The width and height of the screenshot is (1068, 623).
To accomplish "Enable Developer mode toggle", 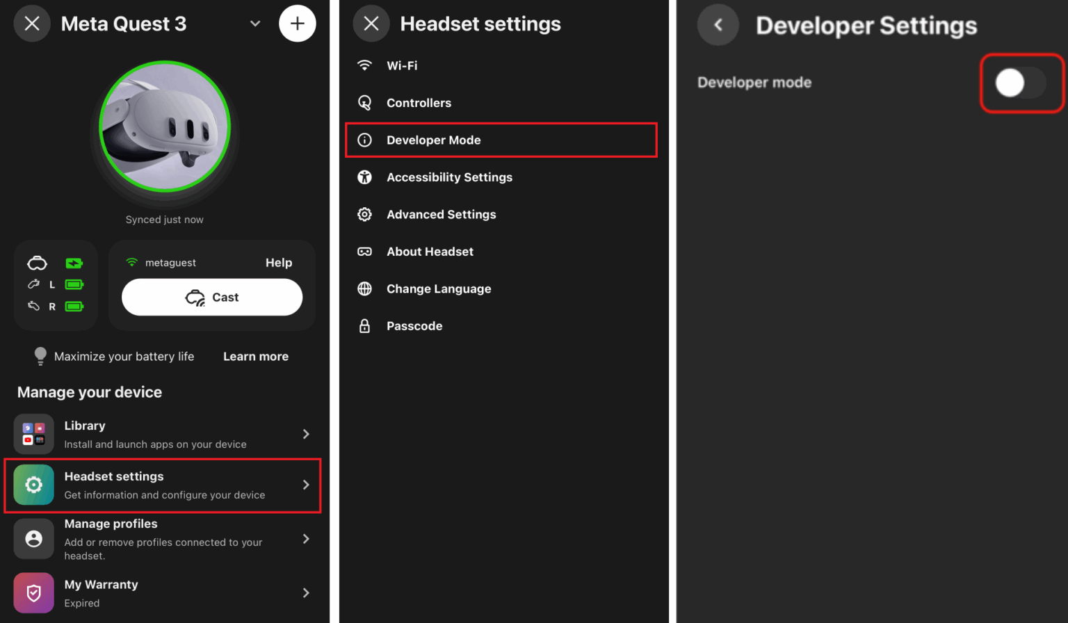I will click(1021, 83).
